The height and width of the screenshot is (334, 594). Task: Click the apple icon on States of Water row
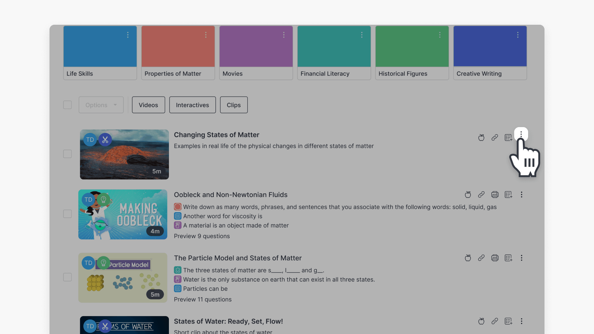481,321
